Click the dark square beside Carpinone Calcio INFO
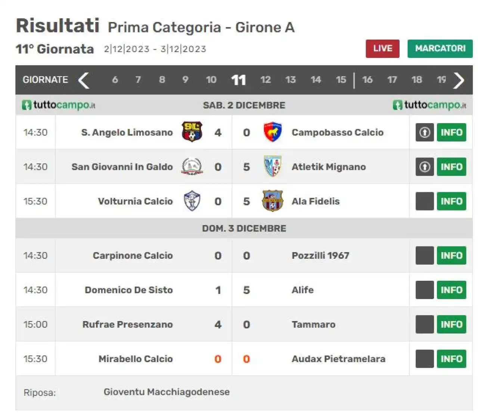Image resolution: width=478 pixels, height=420 pixels. click(425, 255)
